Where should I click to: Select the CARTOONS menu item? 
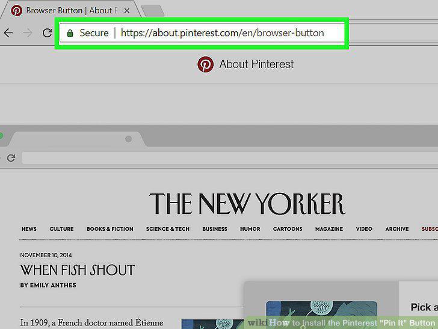[x=288, y=229]
